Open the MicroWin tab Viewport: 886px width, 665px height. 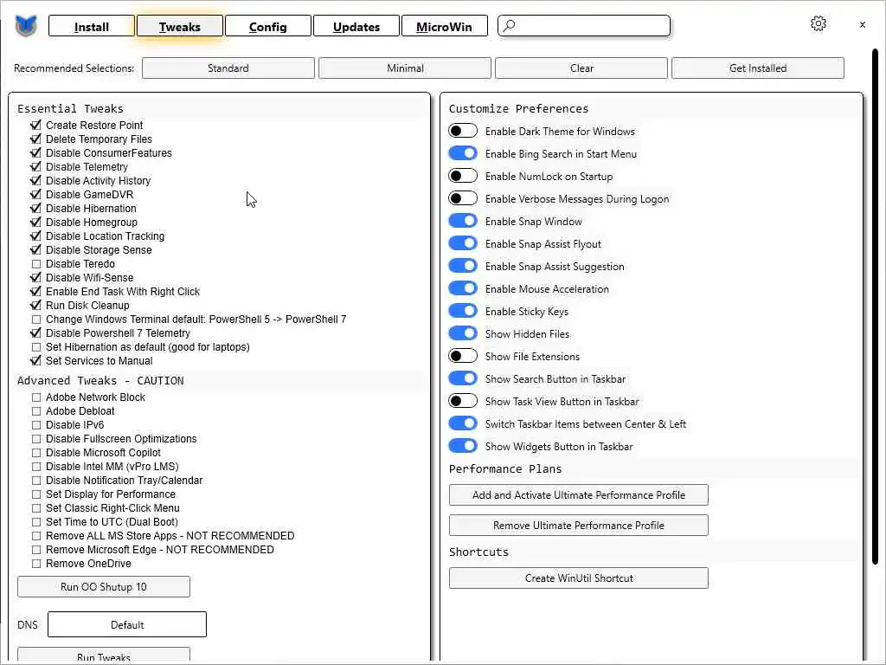[444, 27]
